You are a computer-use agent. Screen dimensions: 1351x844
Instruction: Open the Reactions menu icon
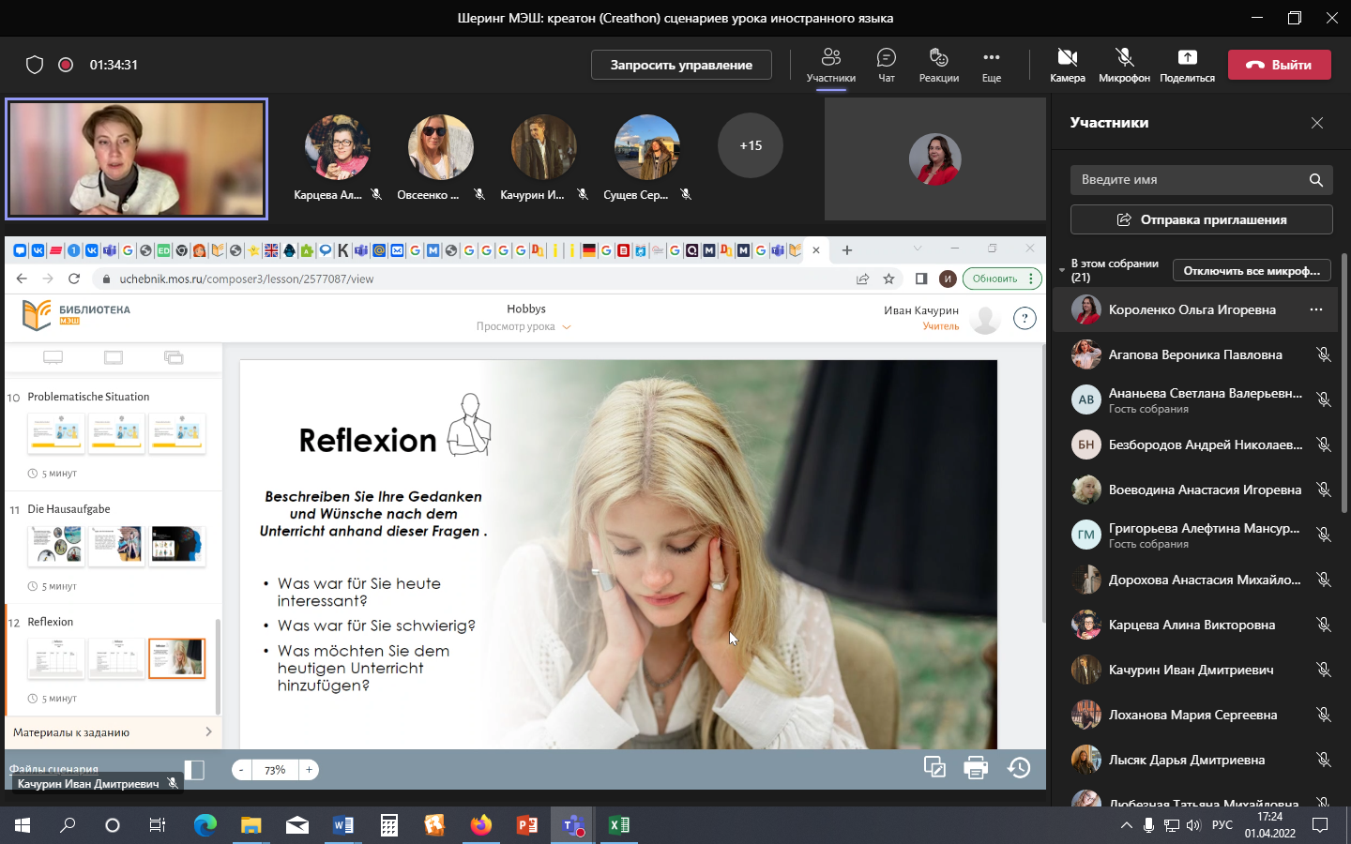pos(938,64)
